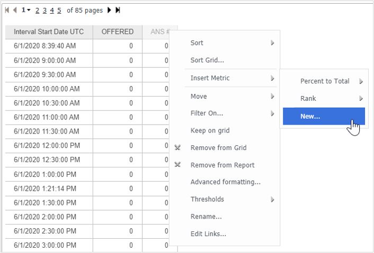This screenshot has width=374, height=253.
Task: Click Keep on grid option
Action: (x=210, y=130)
